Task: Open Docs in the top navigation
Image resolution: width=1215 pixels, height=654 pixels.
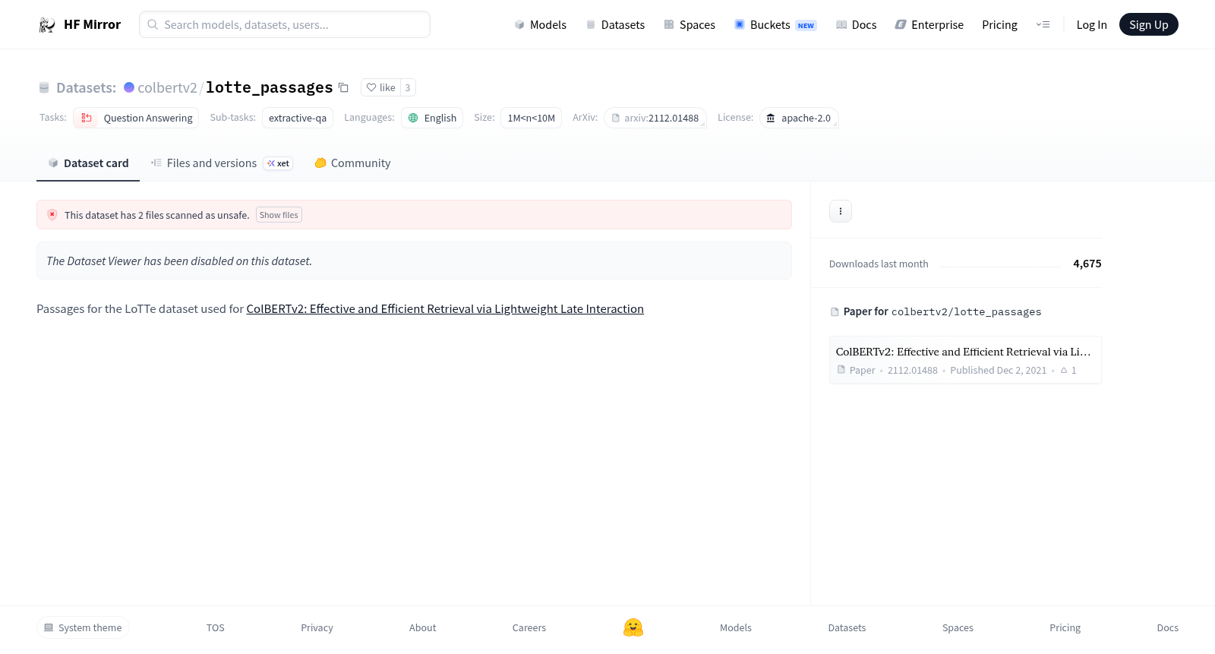Action: click(856, 25)
